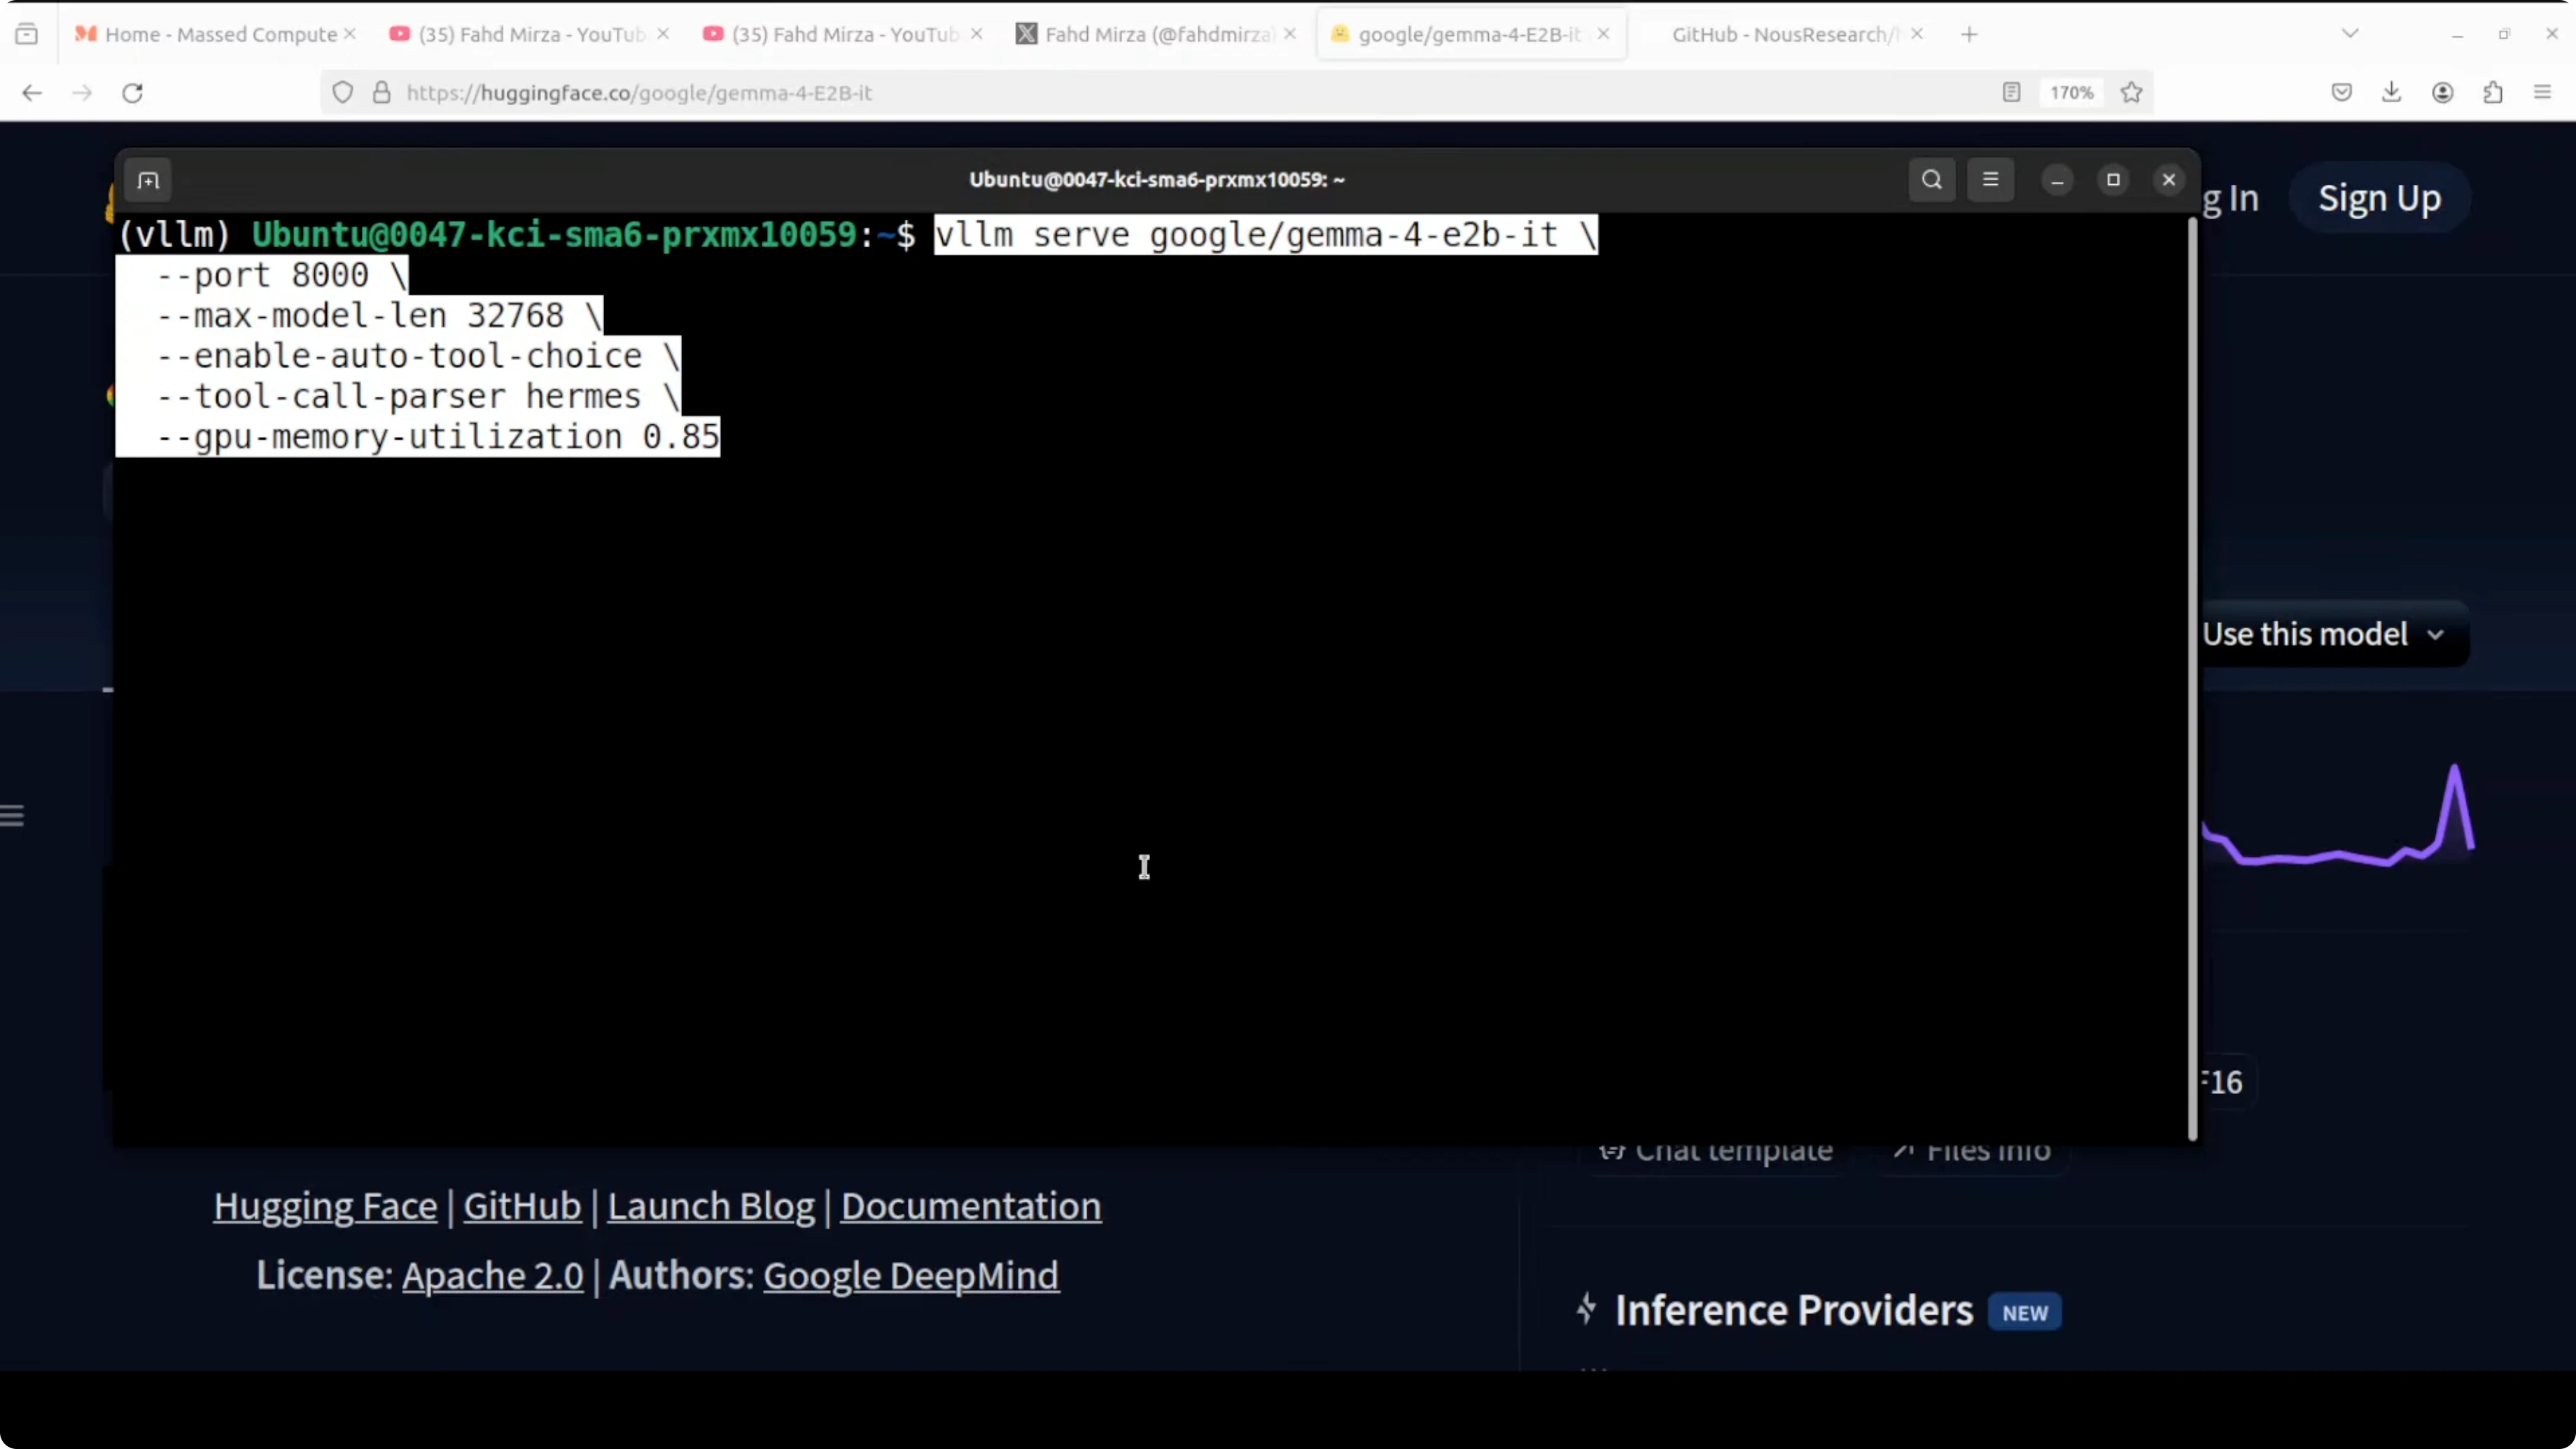Image resolution: width=2576 pixels, height=1449 pixels.
Task: Open the Launch Blog link
Action: [710, 1206]
